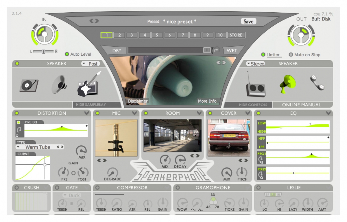
Task: Click the DRY/WET mix slider handle
Action: (207, 50)
